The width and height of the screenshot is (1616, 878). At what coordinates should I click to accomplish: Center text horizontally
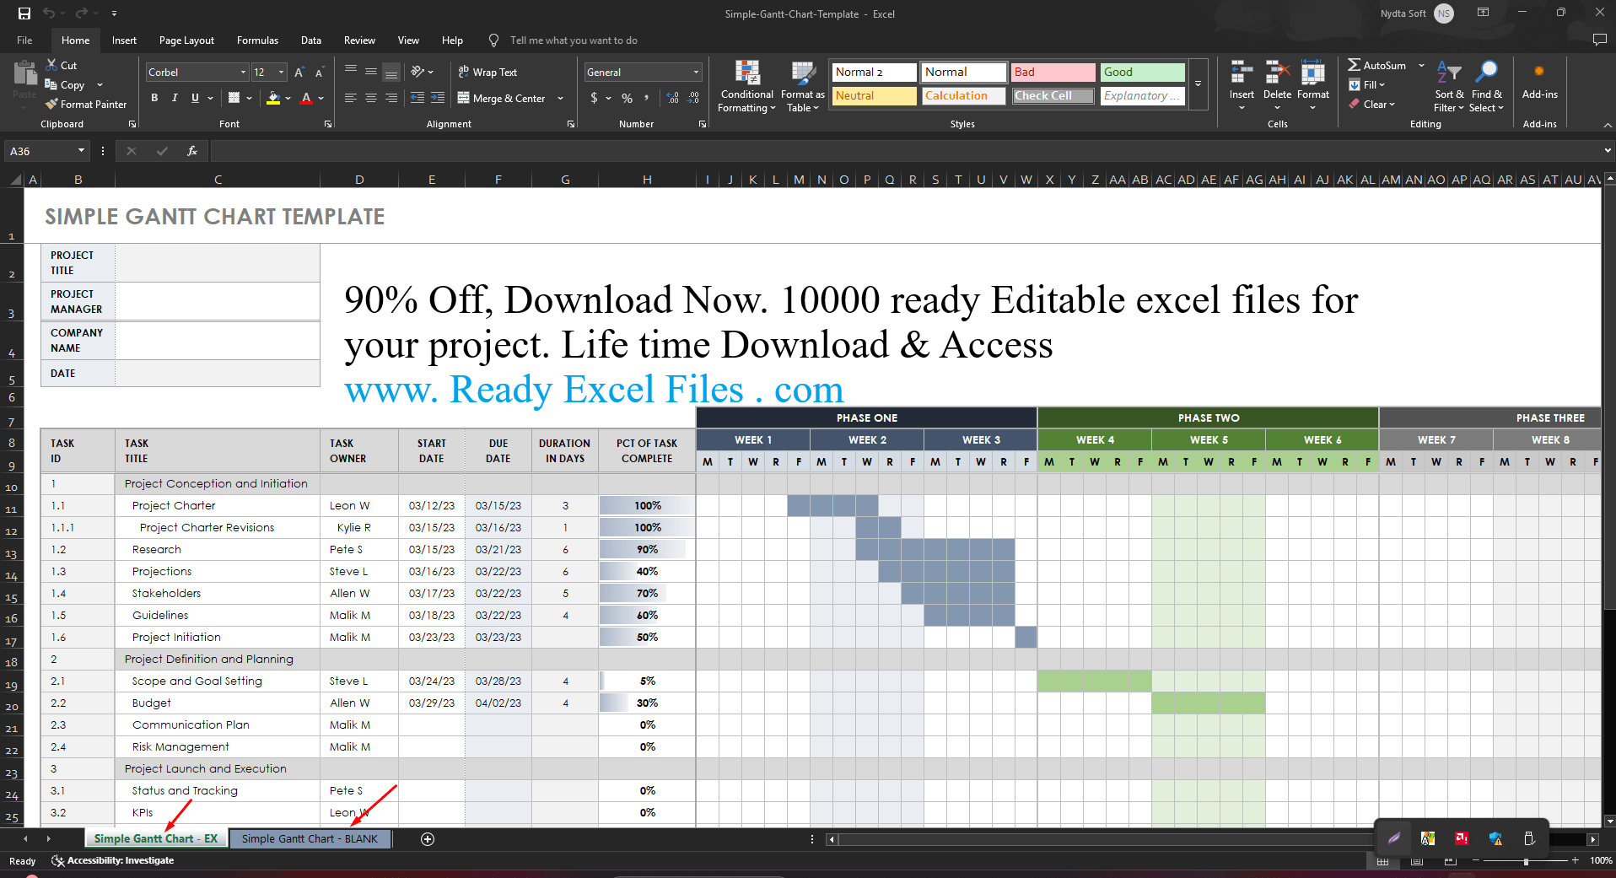tap(371, 98)
